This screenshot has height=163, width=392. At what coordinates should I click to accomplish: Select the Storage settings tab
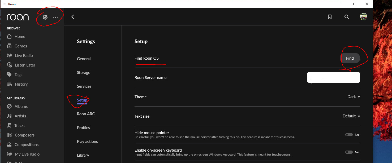(x=84, y=73)
